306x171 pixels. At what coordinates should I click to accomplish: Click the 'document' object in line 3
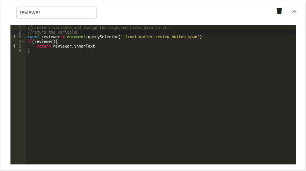point(76,37)
